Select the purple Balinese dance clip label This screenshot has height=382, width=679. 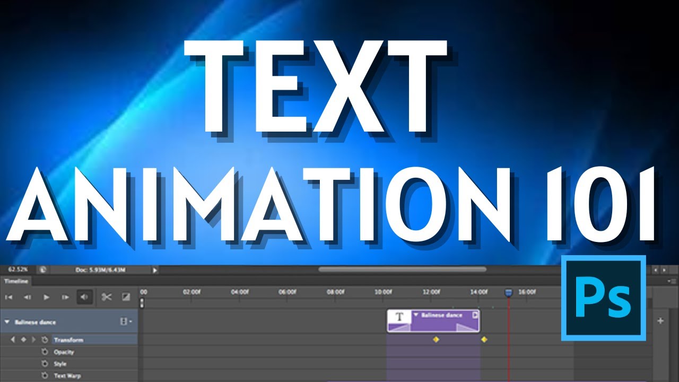click(x=442, y=315)
